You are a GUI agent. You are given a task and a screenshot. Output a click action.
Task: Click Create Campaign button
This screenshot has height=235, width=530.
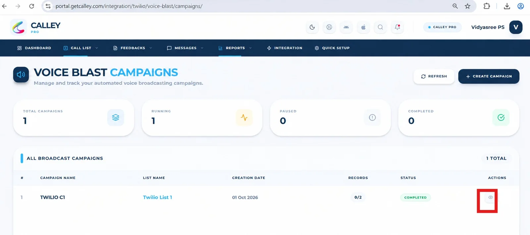tap(489, 76)
